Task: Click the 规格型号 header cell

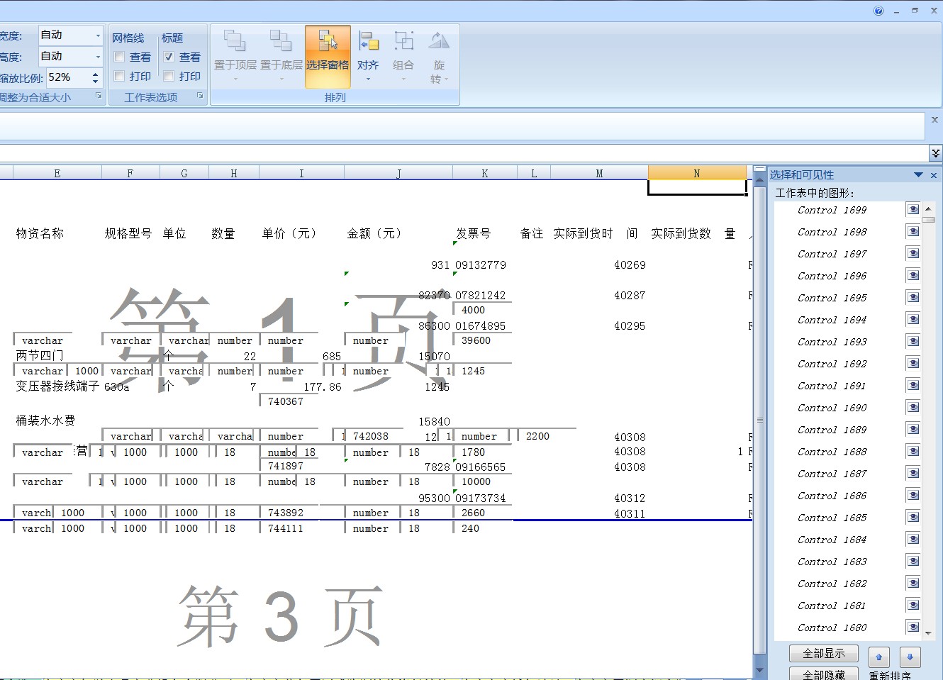Action: 128,233
